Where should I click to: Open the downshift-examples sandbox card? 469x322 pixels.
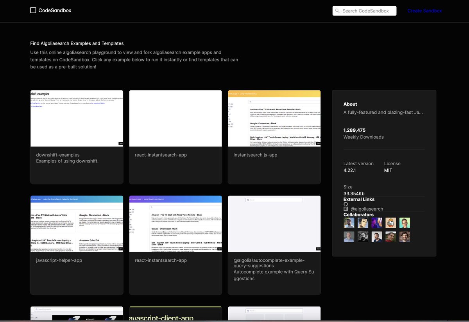tap(77, 137)
